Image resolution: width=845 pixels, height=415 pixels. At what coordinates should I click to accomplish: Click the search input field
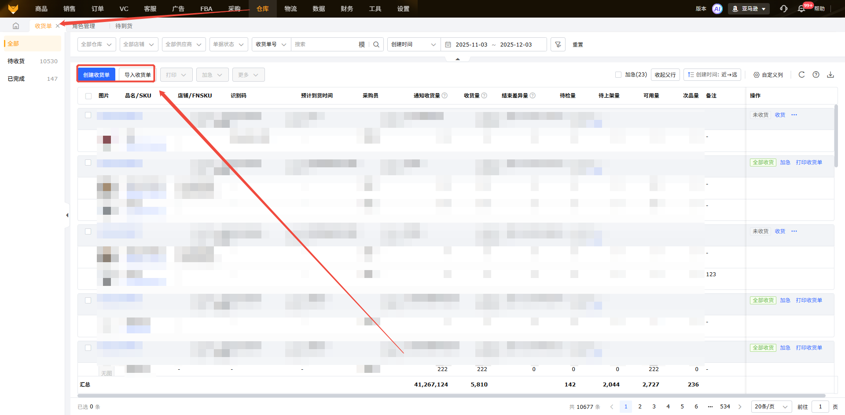(325, 44)
